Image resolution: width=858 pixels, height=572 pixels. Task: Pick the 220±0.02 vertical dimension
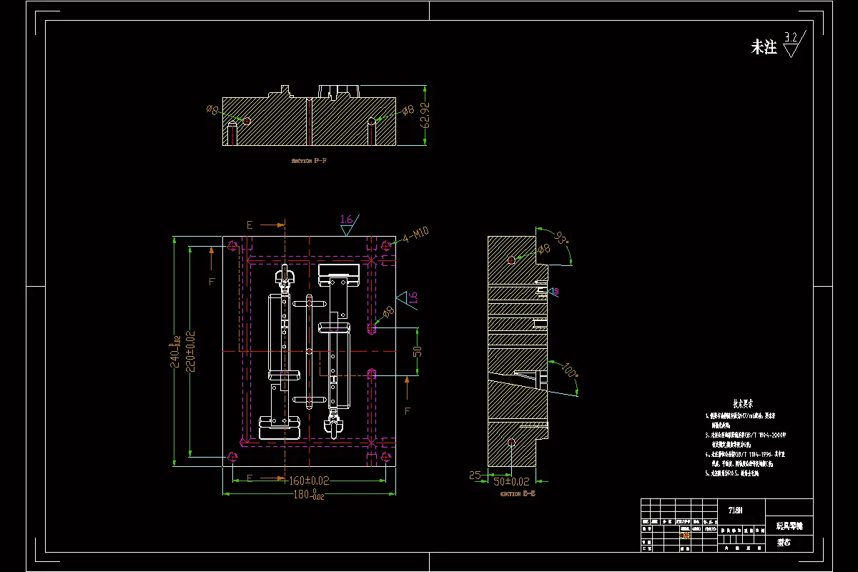pos(191,350)
